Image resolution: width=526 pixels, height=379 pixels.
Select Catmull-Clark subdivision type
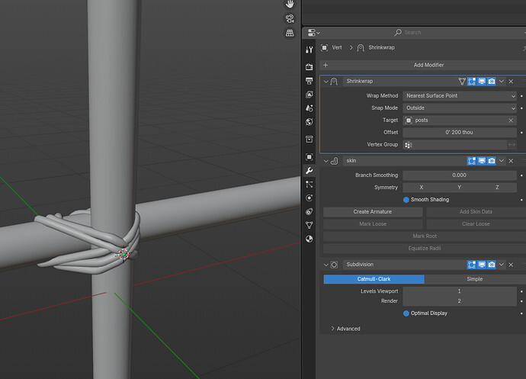click(374, 279)
